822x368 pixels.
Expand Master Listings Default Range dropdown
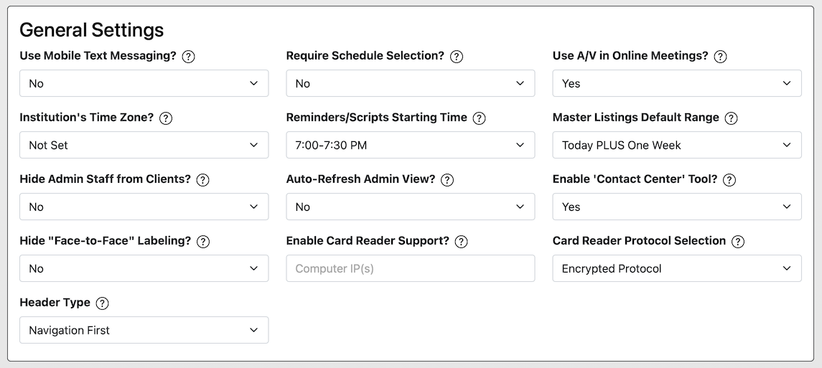click(676, 145)
